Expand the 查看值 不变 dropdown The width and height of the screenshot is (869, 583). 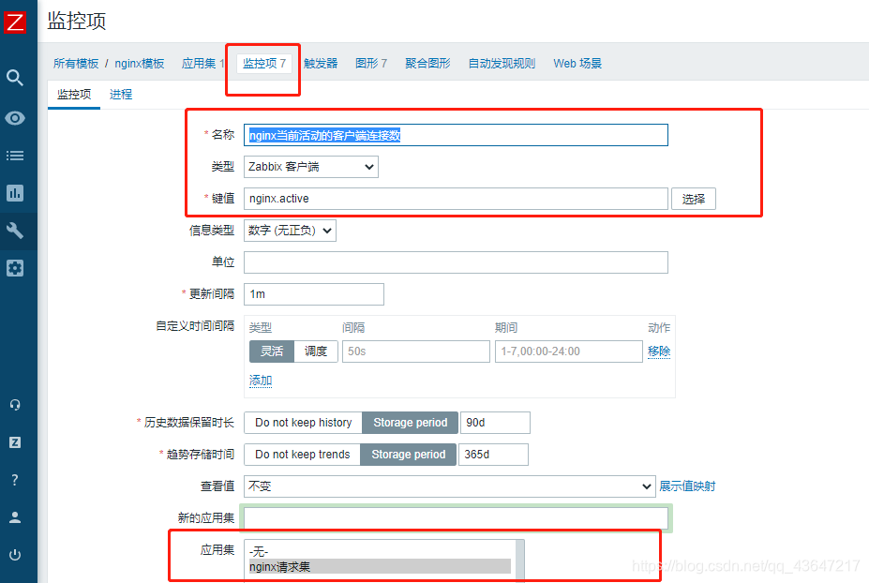point(449,486)
